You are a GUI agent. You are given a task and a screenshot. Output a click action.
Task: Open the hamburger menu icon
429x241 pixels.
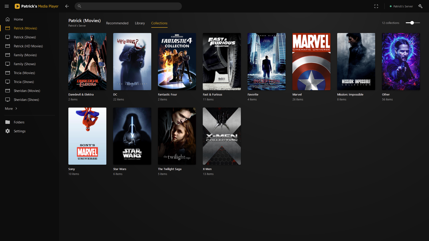click(7, 6)
